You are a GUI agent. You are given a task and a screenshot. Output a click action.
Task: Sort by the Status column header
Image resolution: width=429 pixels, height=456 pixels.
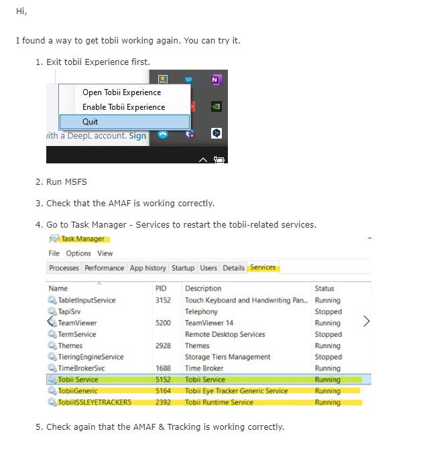point(324,289)
